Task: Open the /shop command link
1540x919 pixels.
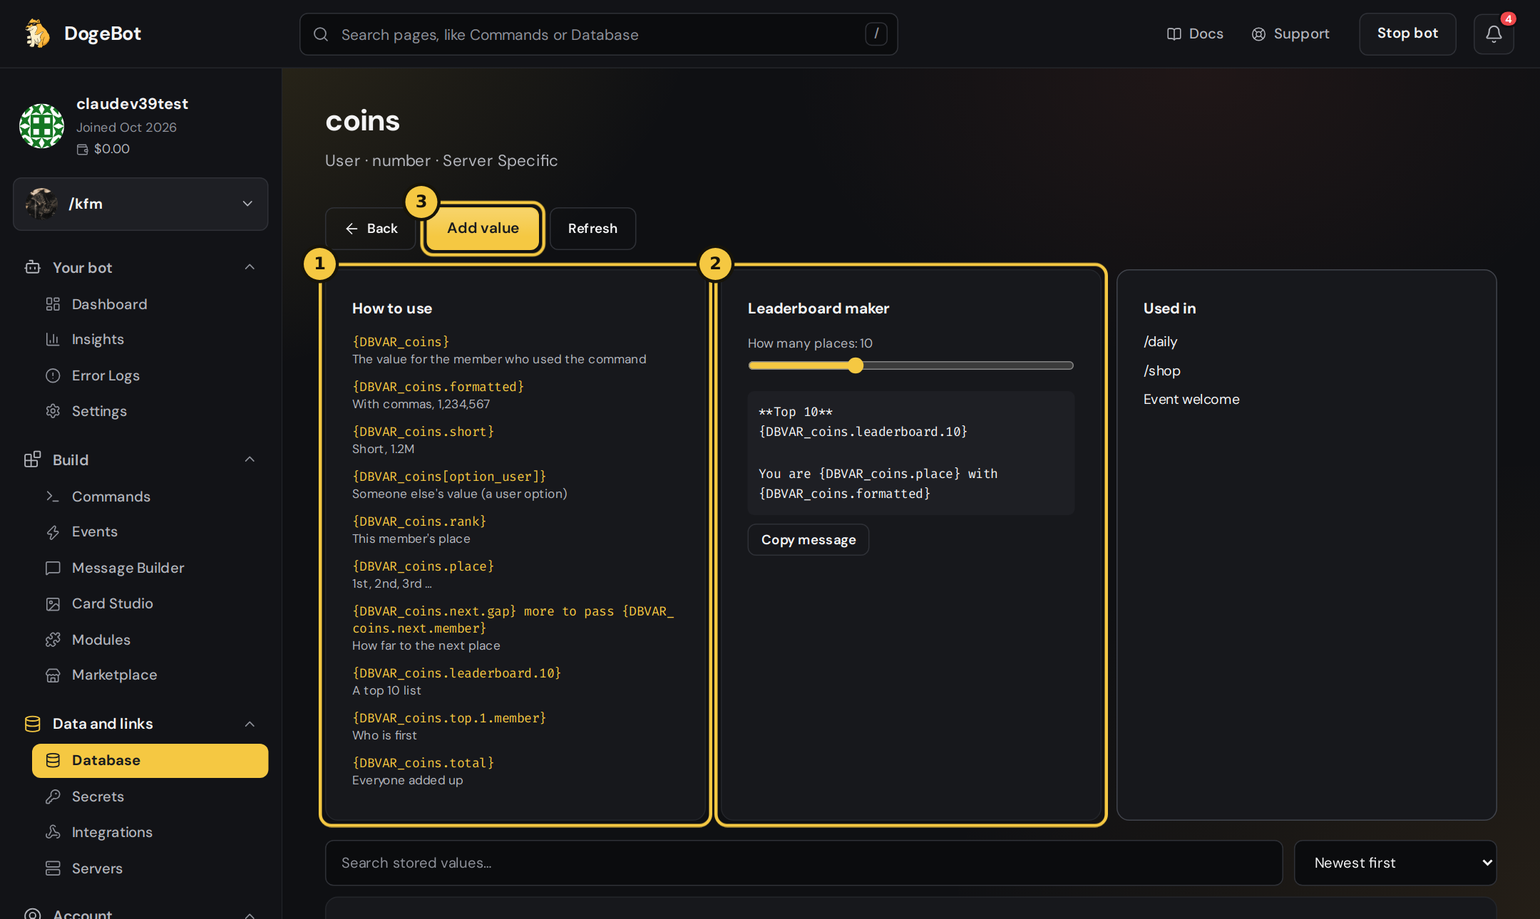Action: coord(1161,370)
